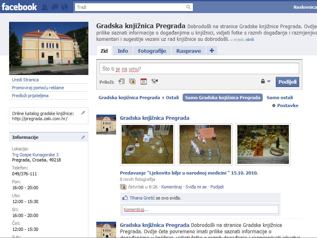Select Samo Gradska knjižnica Pregrada filter
Viewport: 317px width, 238px height.
223,98
